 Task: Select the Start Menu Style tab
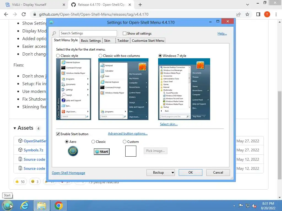pos(66,40)
